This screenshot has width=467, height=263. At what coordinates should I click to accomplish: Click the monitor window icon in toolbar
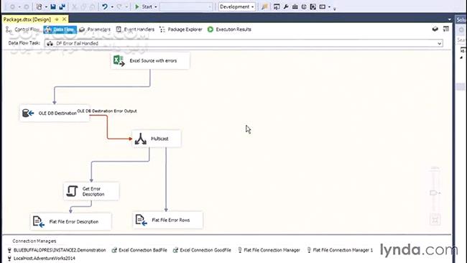click(x=323, y=6)
